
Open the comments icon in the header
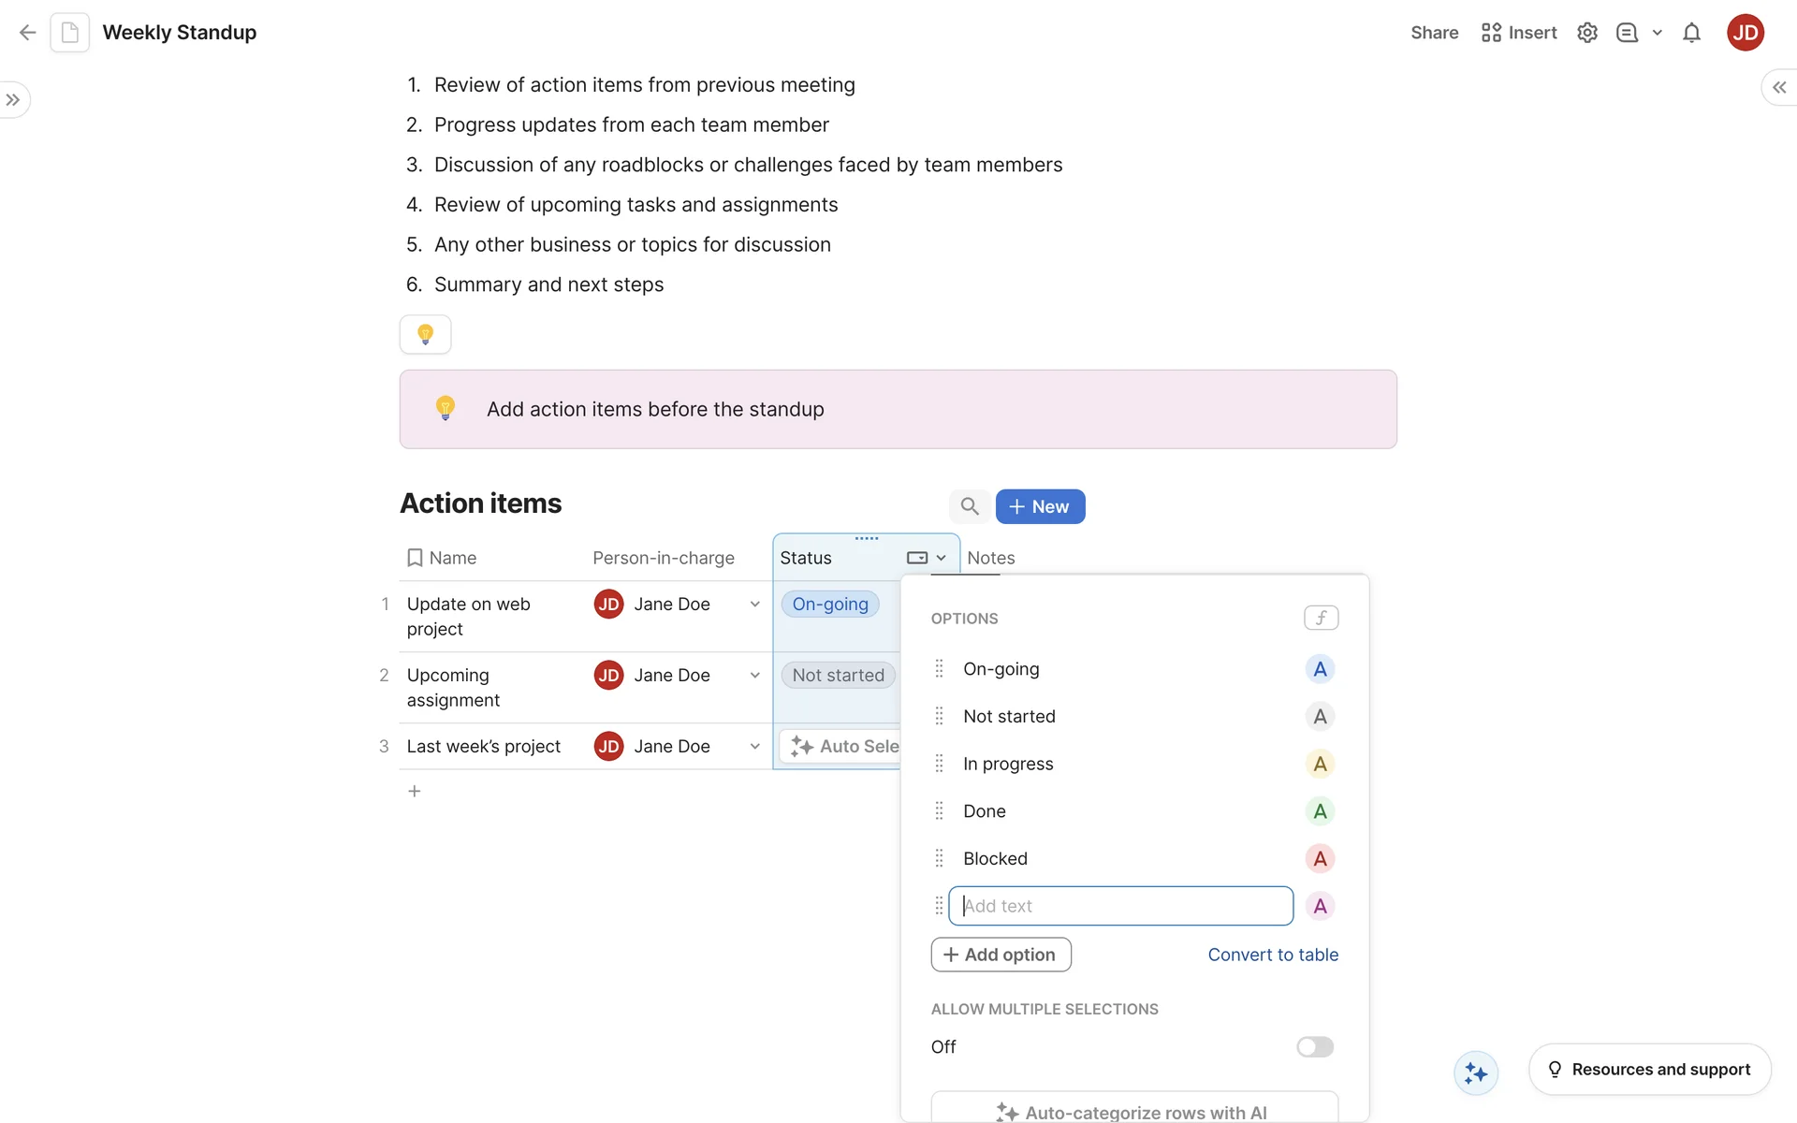(1627, 33)
